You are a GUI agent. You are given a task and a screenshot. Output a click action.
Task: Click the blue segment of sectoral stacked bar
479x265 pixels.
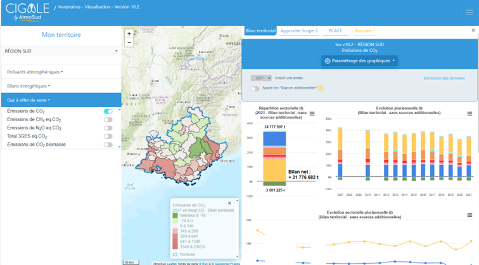274,138
